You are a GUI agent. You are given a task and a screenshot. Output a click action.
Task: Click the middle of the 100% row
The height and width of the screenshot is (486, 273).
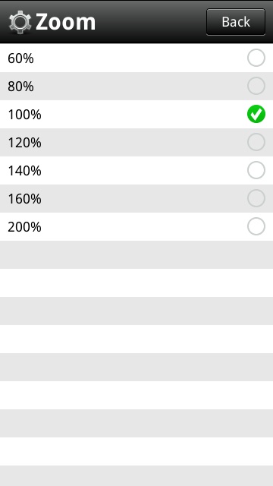coord(136,114)
